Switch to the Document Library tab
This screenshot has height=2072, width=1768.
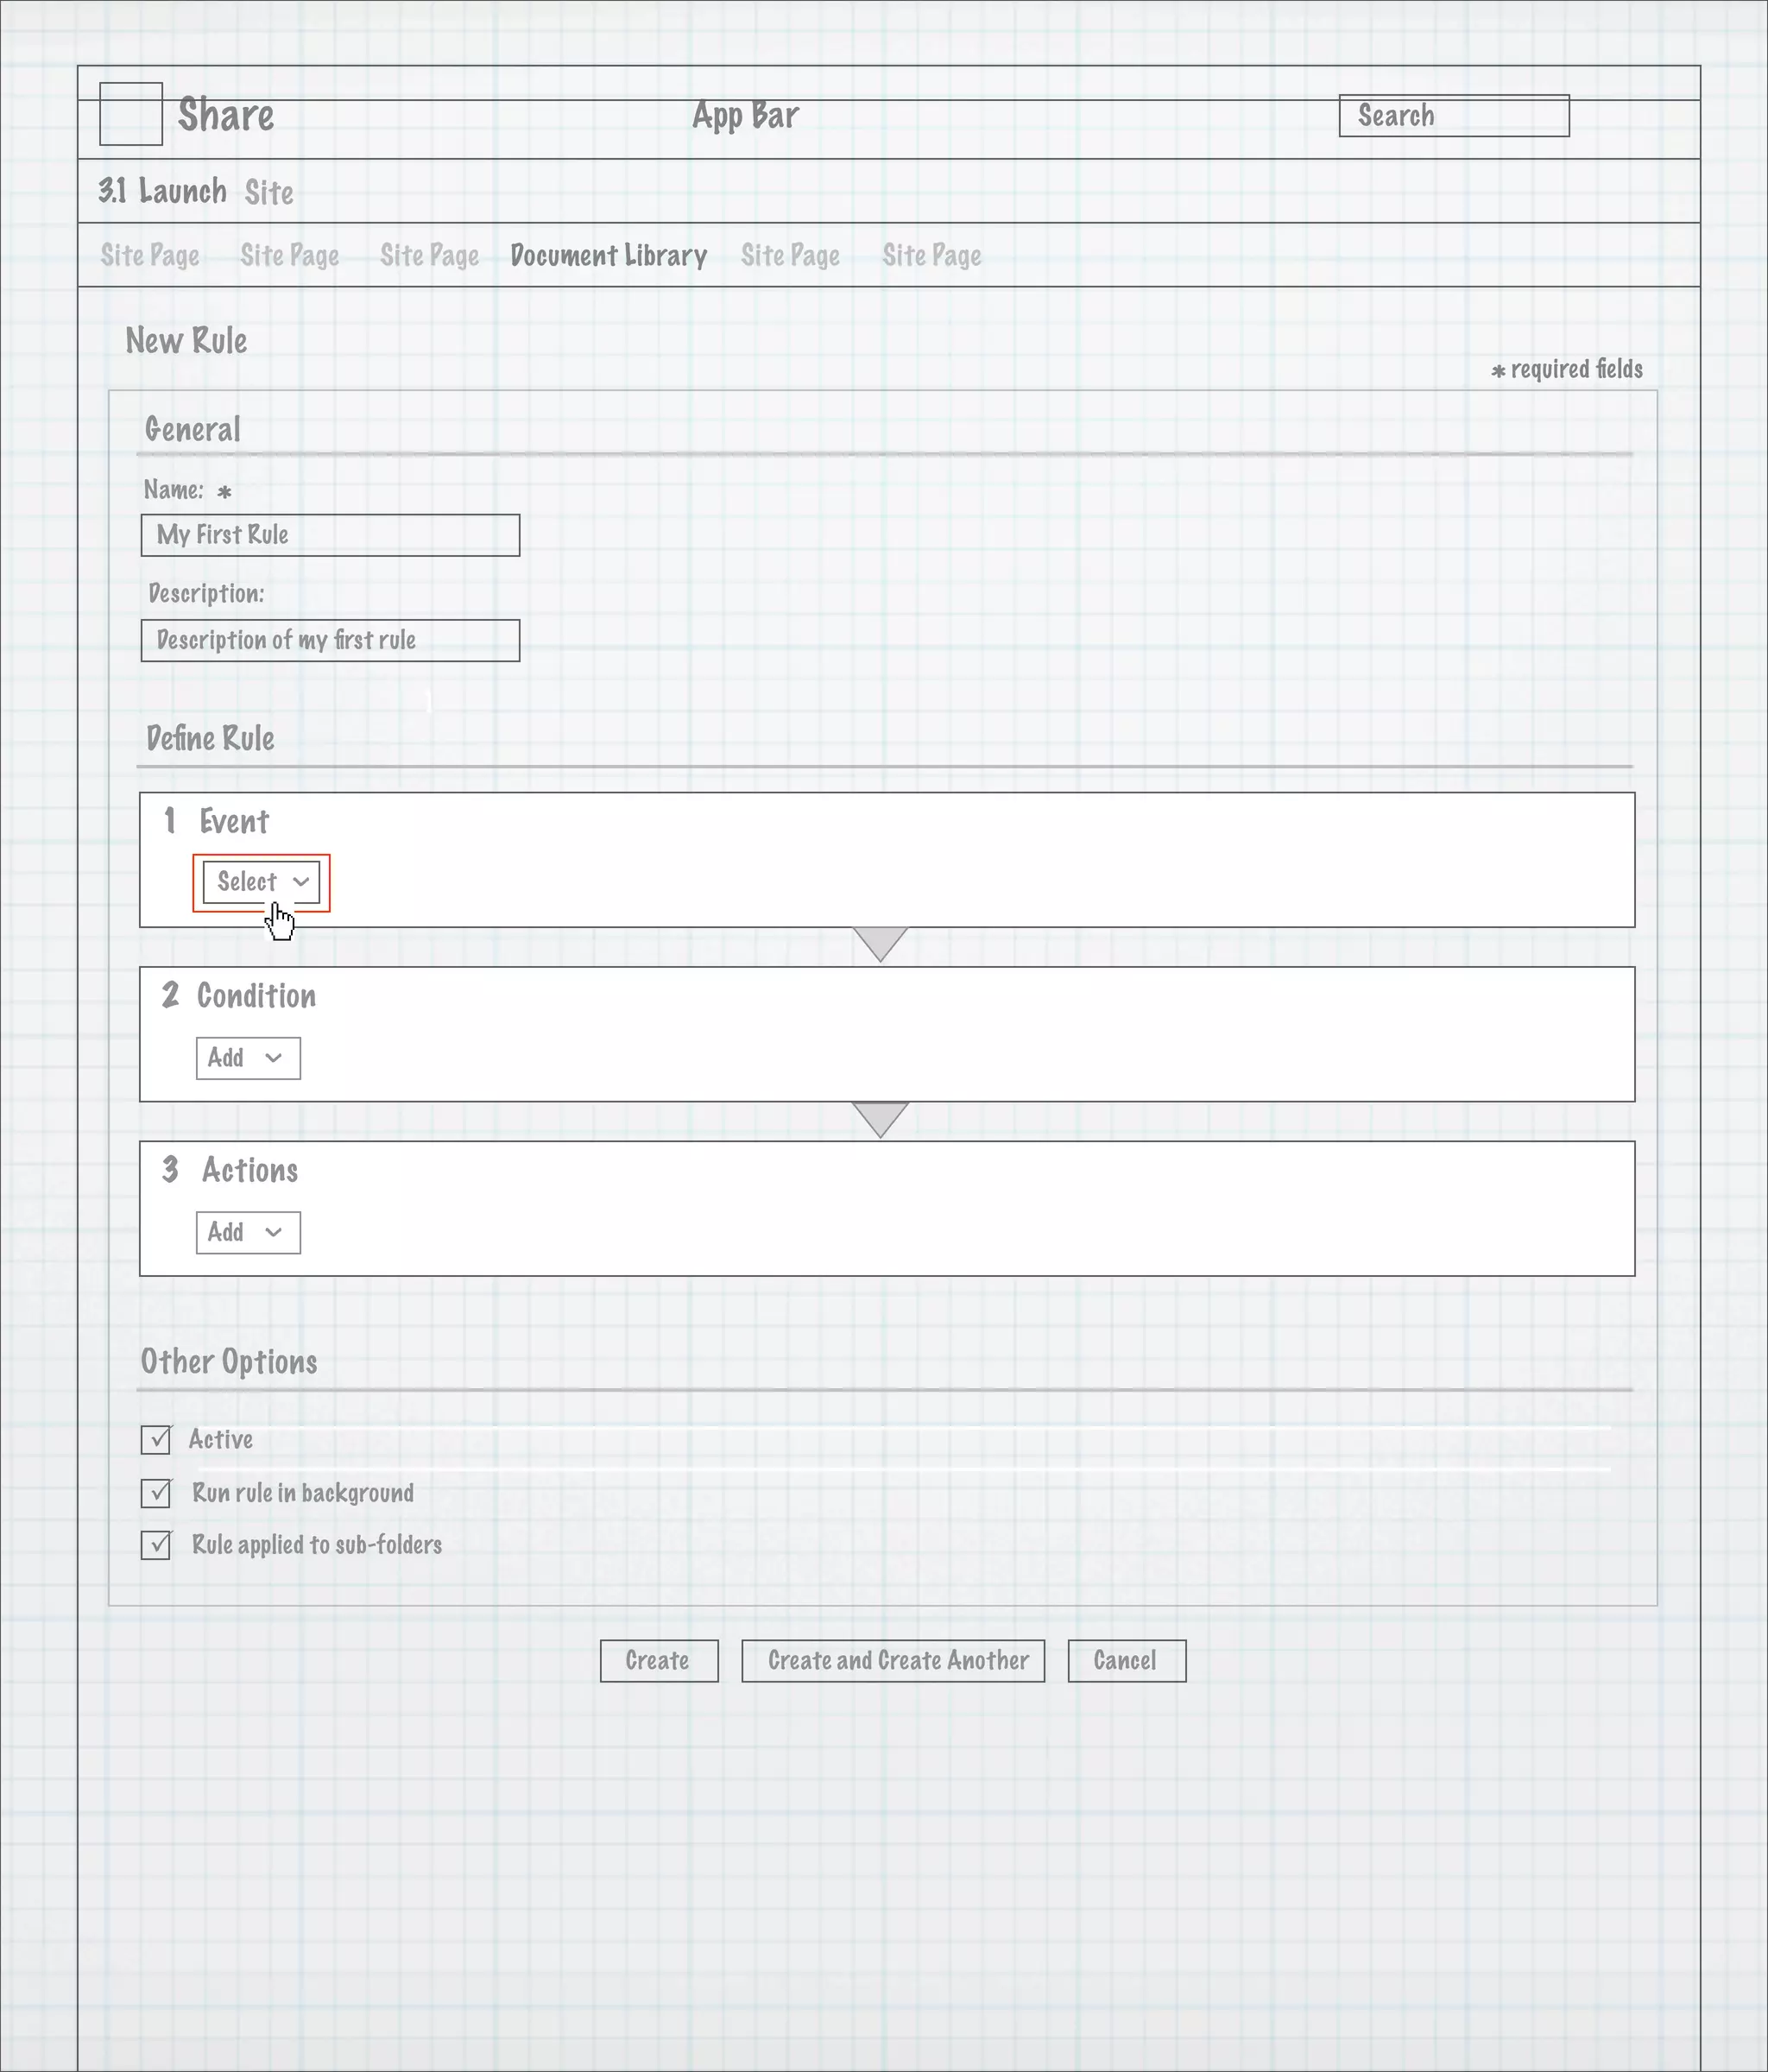coord(608,256)
